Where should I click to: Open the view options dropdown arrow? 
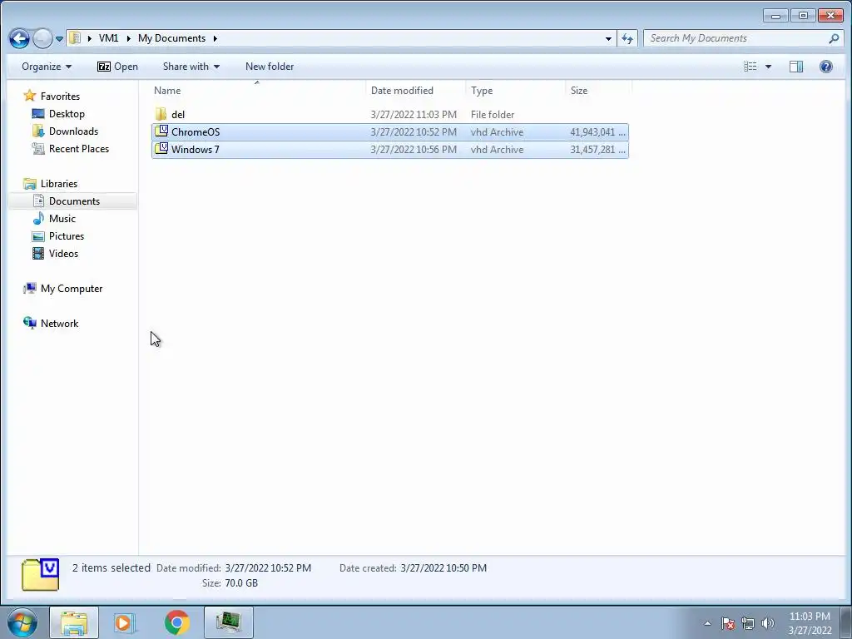[x=768, y=67]
